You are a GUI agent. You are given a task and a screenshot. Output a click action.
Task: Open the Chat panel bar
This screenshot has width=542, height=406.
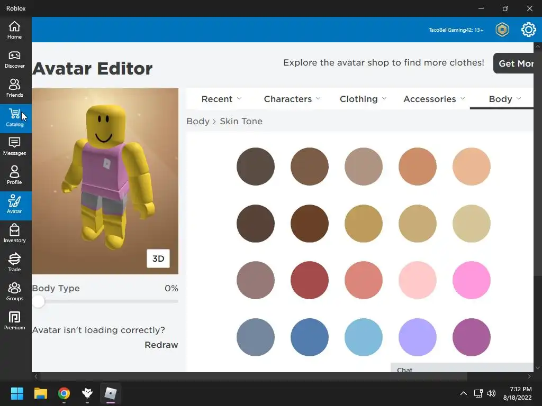point(462,368)
